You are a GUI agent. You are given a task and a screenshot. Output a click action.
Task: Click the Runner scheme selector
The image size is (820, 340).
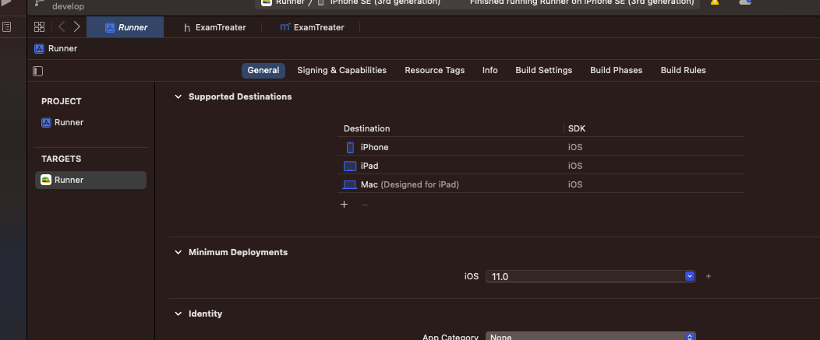(x=290, y=2)
